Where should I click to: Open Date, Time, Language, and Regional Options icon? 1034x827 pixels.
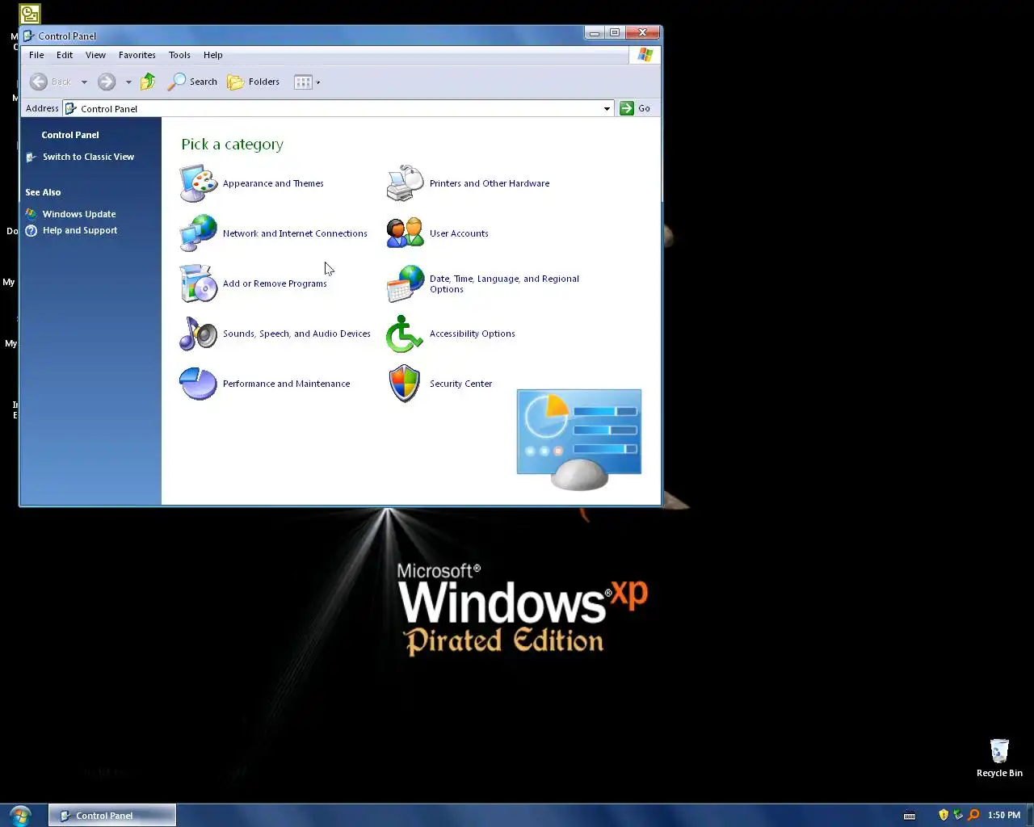pos(406,283)
